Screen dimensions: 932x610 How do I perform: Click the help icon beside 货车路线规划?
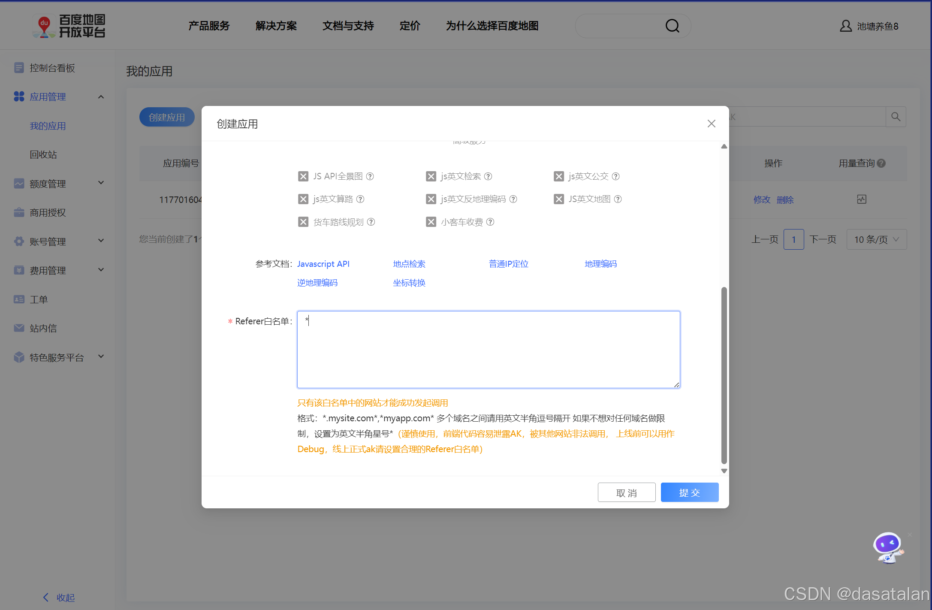(x=371, y=222)
